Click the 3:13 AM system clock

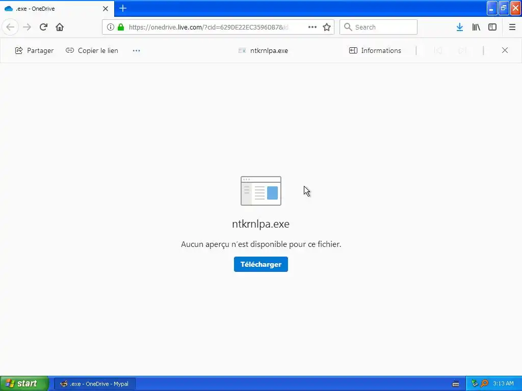[x=503, y=384]
